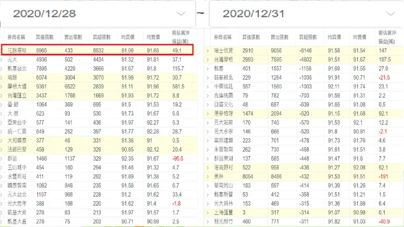This screenshot has width=404, height=227.
Task: Select broker 日盛文化 in right table
Action: (x=223, y=105)
